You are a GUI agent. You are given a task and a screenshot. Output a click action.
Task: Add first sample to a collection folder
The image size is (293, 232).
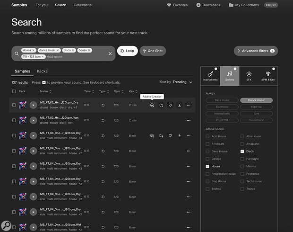[x=161, y=105]
